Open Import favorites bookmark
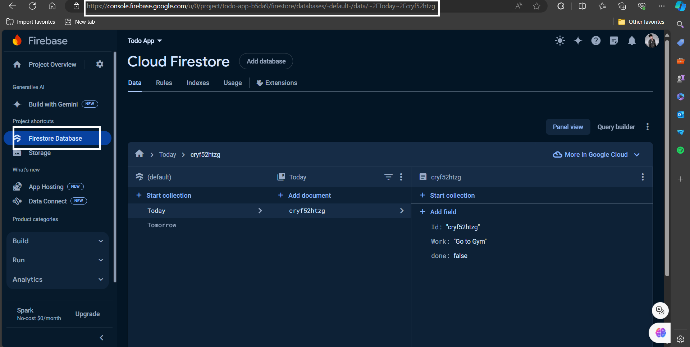The image size is (690, 347). pos(31,22)
